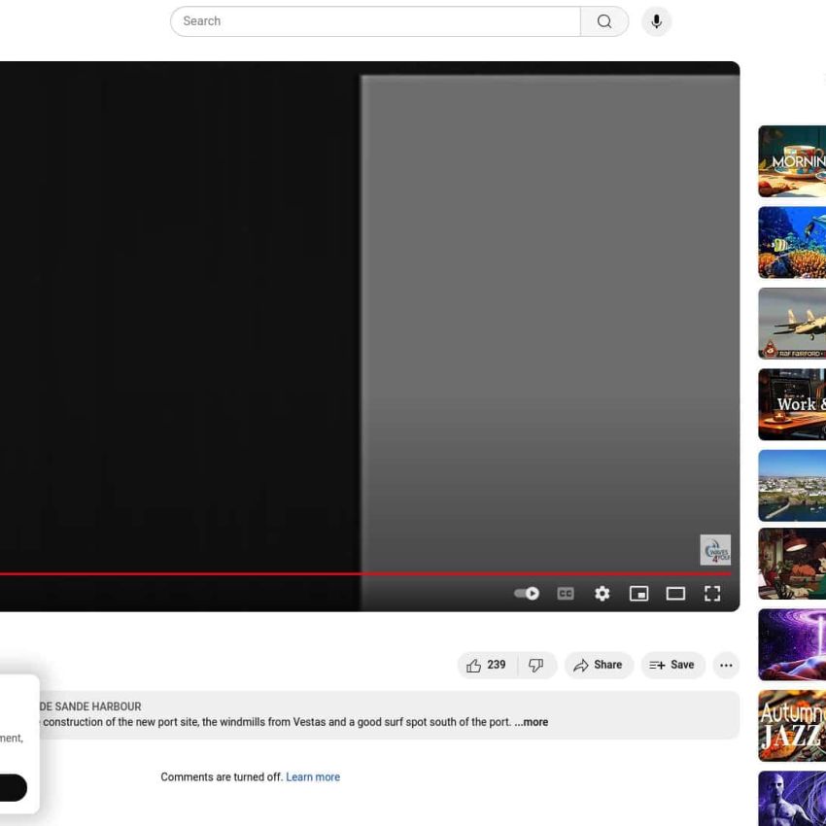Open Learn more about comments link
826x826 pixels.
pyautogui.click(x=313, y=777)
